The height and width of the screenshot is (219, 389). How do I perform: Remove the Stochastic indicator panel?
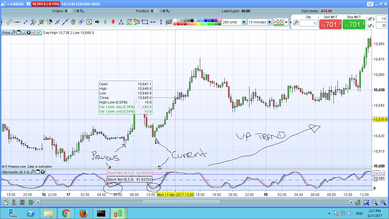pos(42,172)
